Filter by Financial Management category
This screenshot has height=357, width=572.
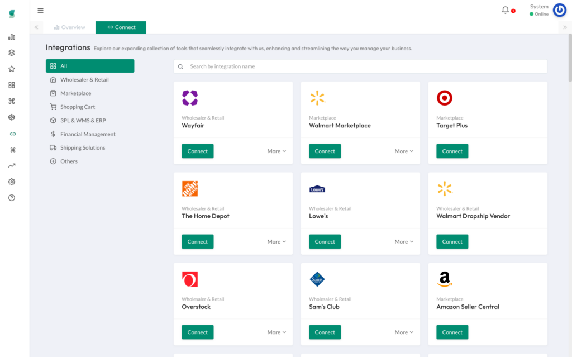click(x=90, y=134)
